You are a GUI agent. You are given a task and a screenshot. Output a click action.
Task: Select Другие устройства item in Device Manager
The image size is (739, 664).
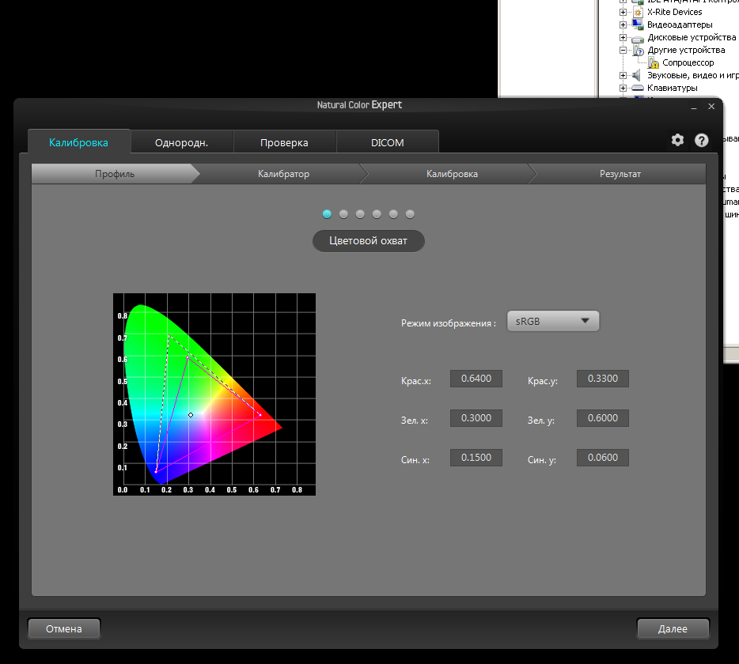click(686, 50)
